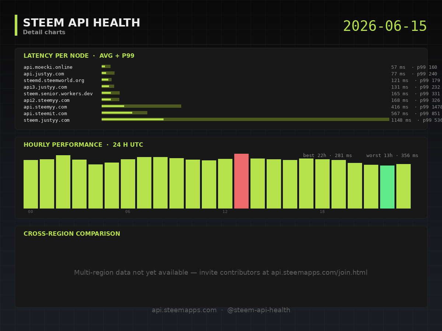442x331 pixels.
Task: Click the 'Detail charts' subtitle
Action: tap(44, 32)
